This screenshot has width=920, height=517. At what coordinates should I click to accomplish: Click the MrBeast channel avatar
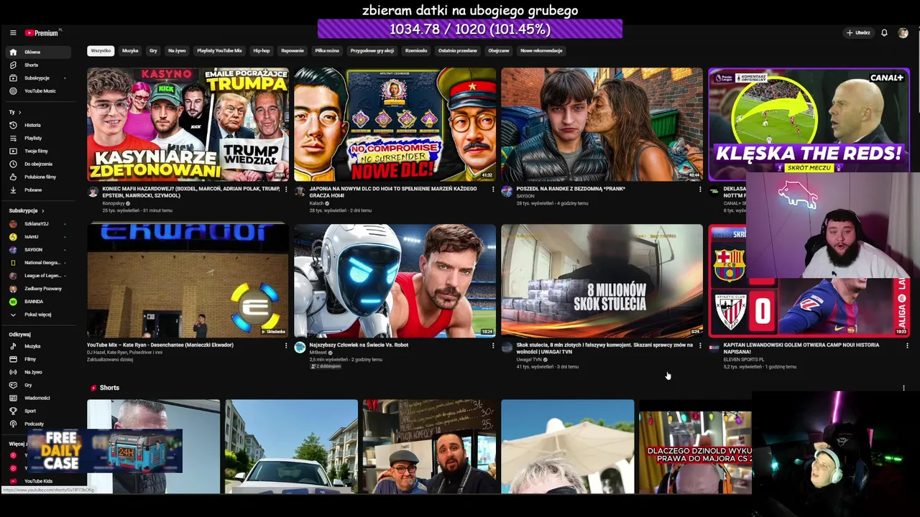[x=300, y=348]
